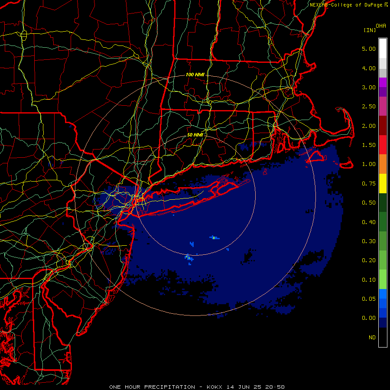Select the 4.00 legend value
Viewport: 390px width, 390px height.
coord(369,68)
